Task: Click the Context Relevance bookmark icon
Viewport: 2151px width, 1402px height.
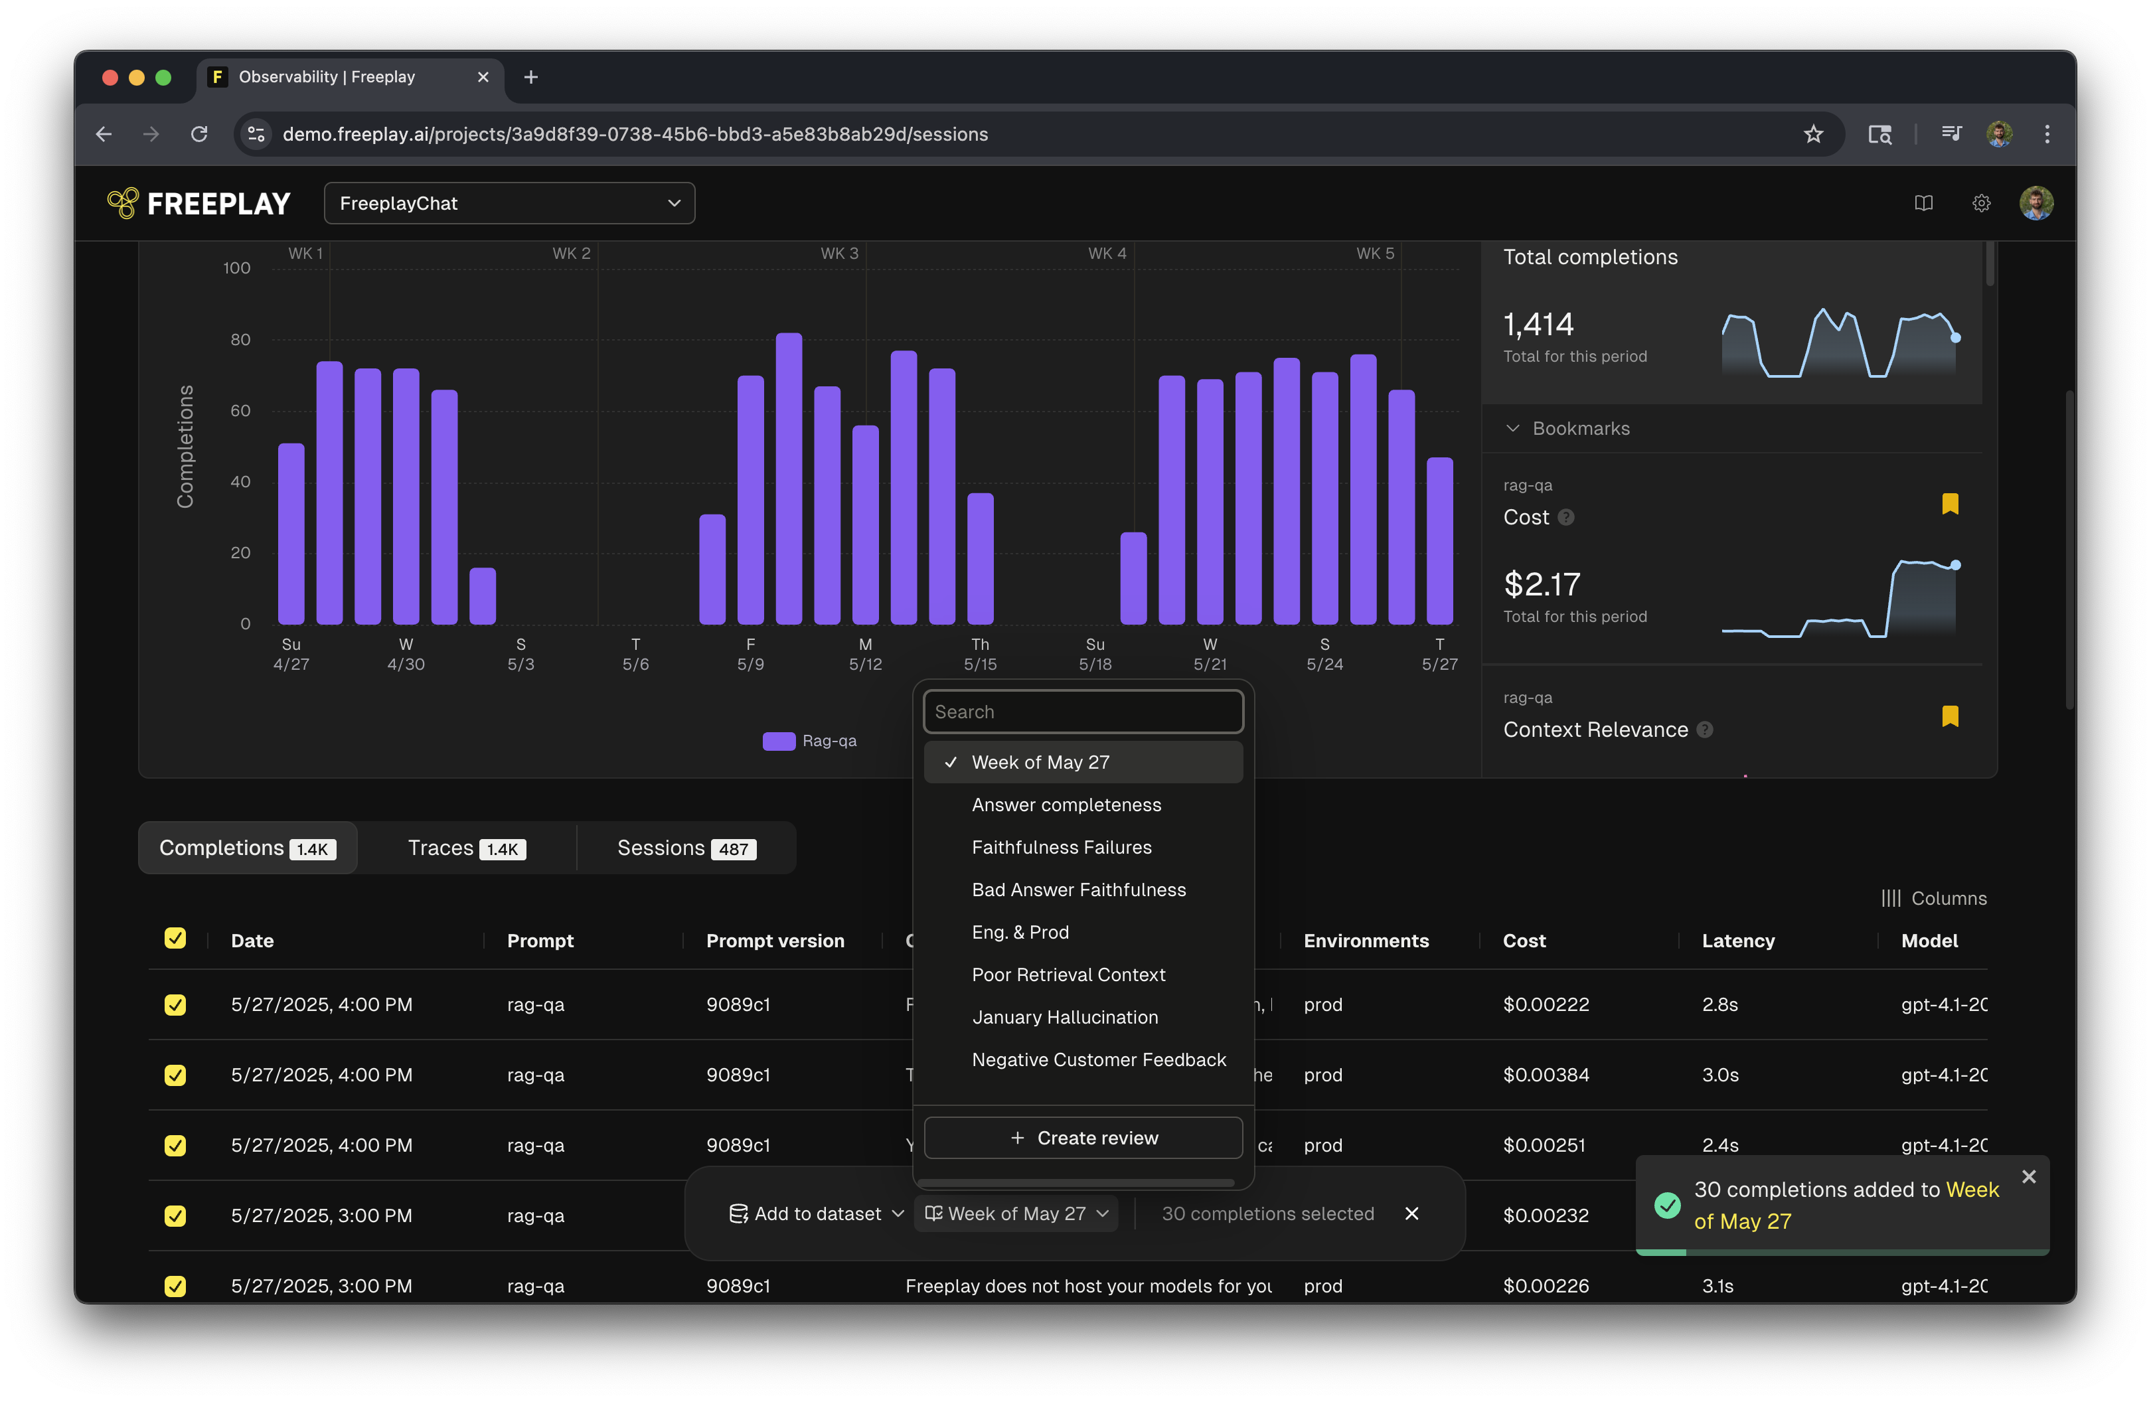Action: coord(1949,717)
